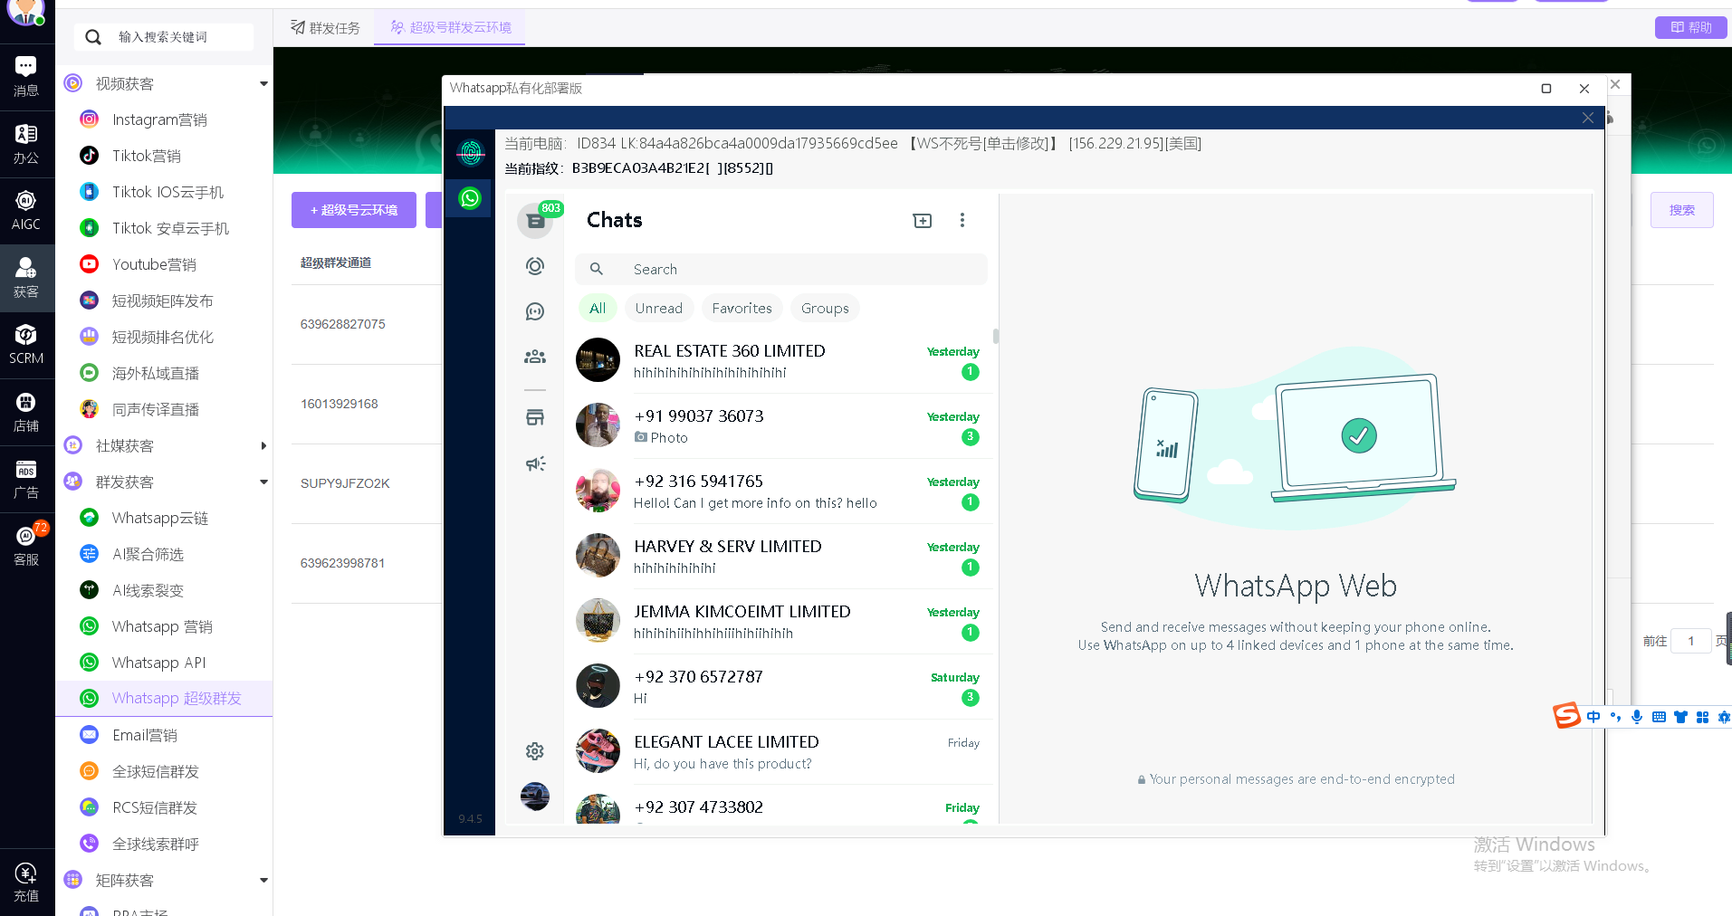Image resolution: width=1732 pixels, height=916 pixels.
Task: Expand the 社媒获客 section
Action: [x=263, y=446]
